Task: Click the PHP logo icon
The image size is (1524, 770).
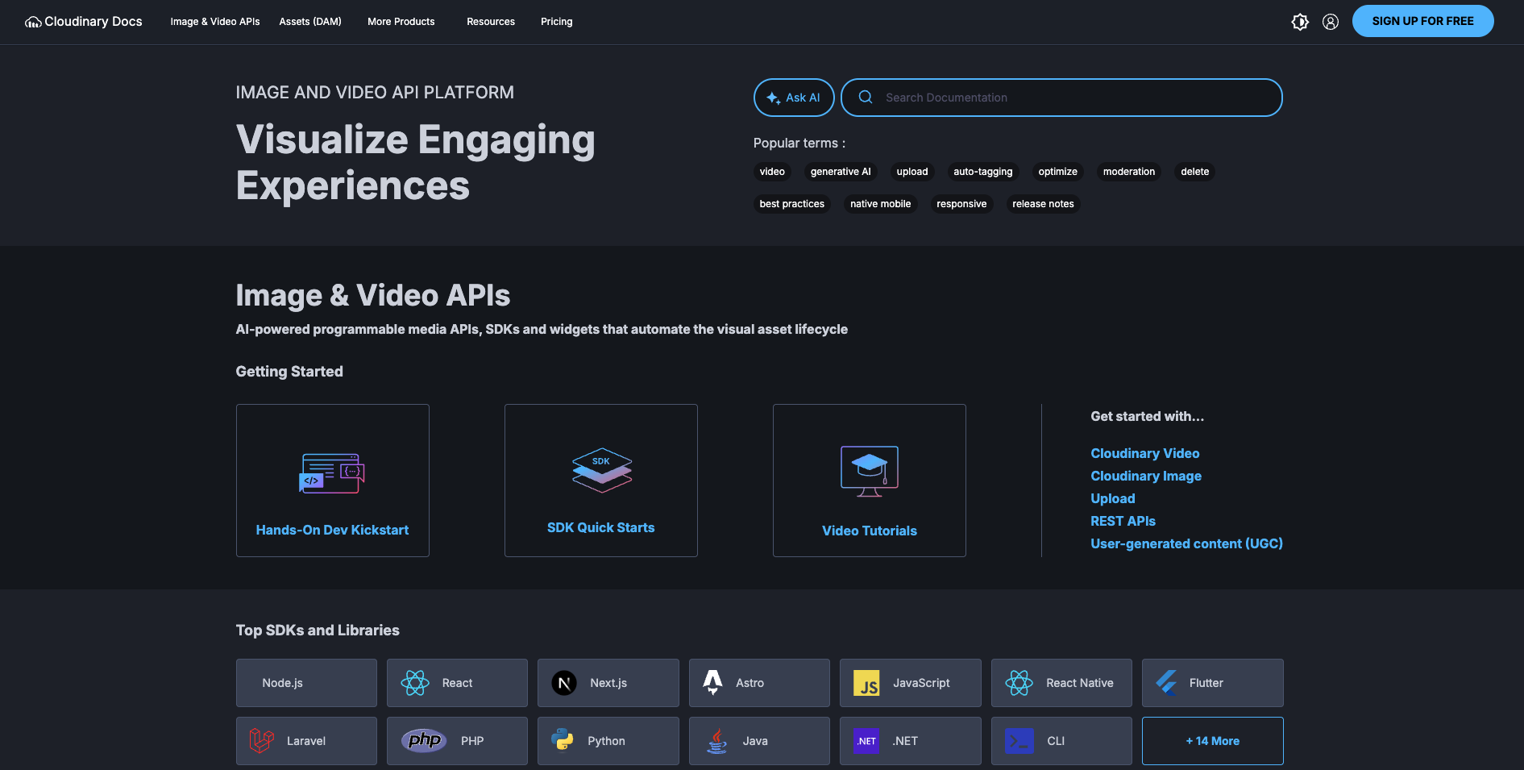Action: [x=424, y=740]
